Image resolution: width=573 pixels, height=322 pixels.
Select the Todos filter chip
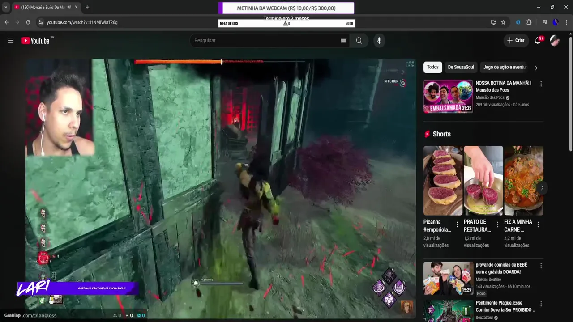(433, 67)
